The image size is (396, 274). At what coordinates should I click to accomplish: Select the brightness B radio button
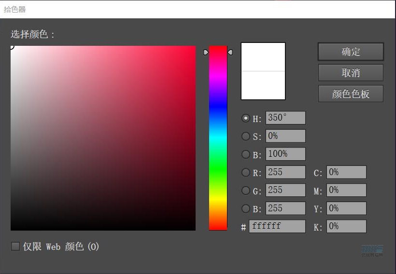coord(246,154)
